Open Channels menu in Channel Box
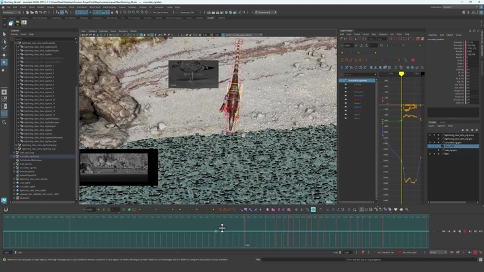This screenshot has height=272, width=484. tap(432, 35)
